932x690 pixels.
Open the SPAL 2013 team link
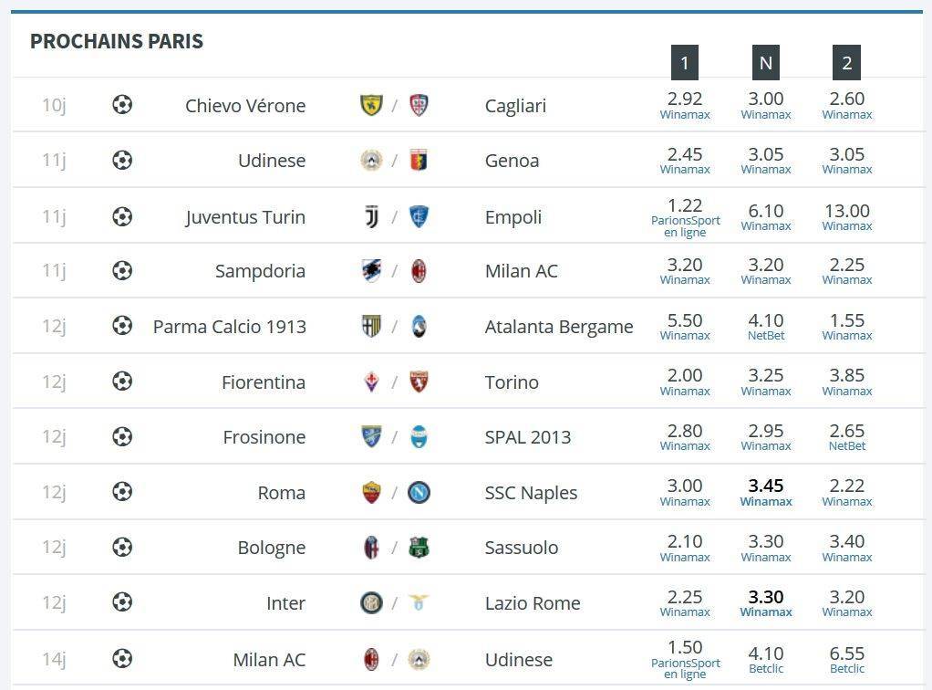[528, 437]
